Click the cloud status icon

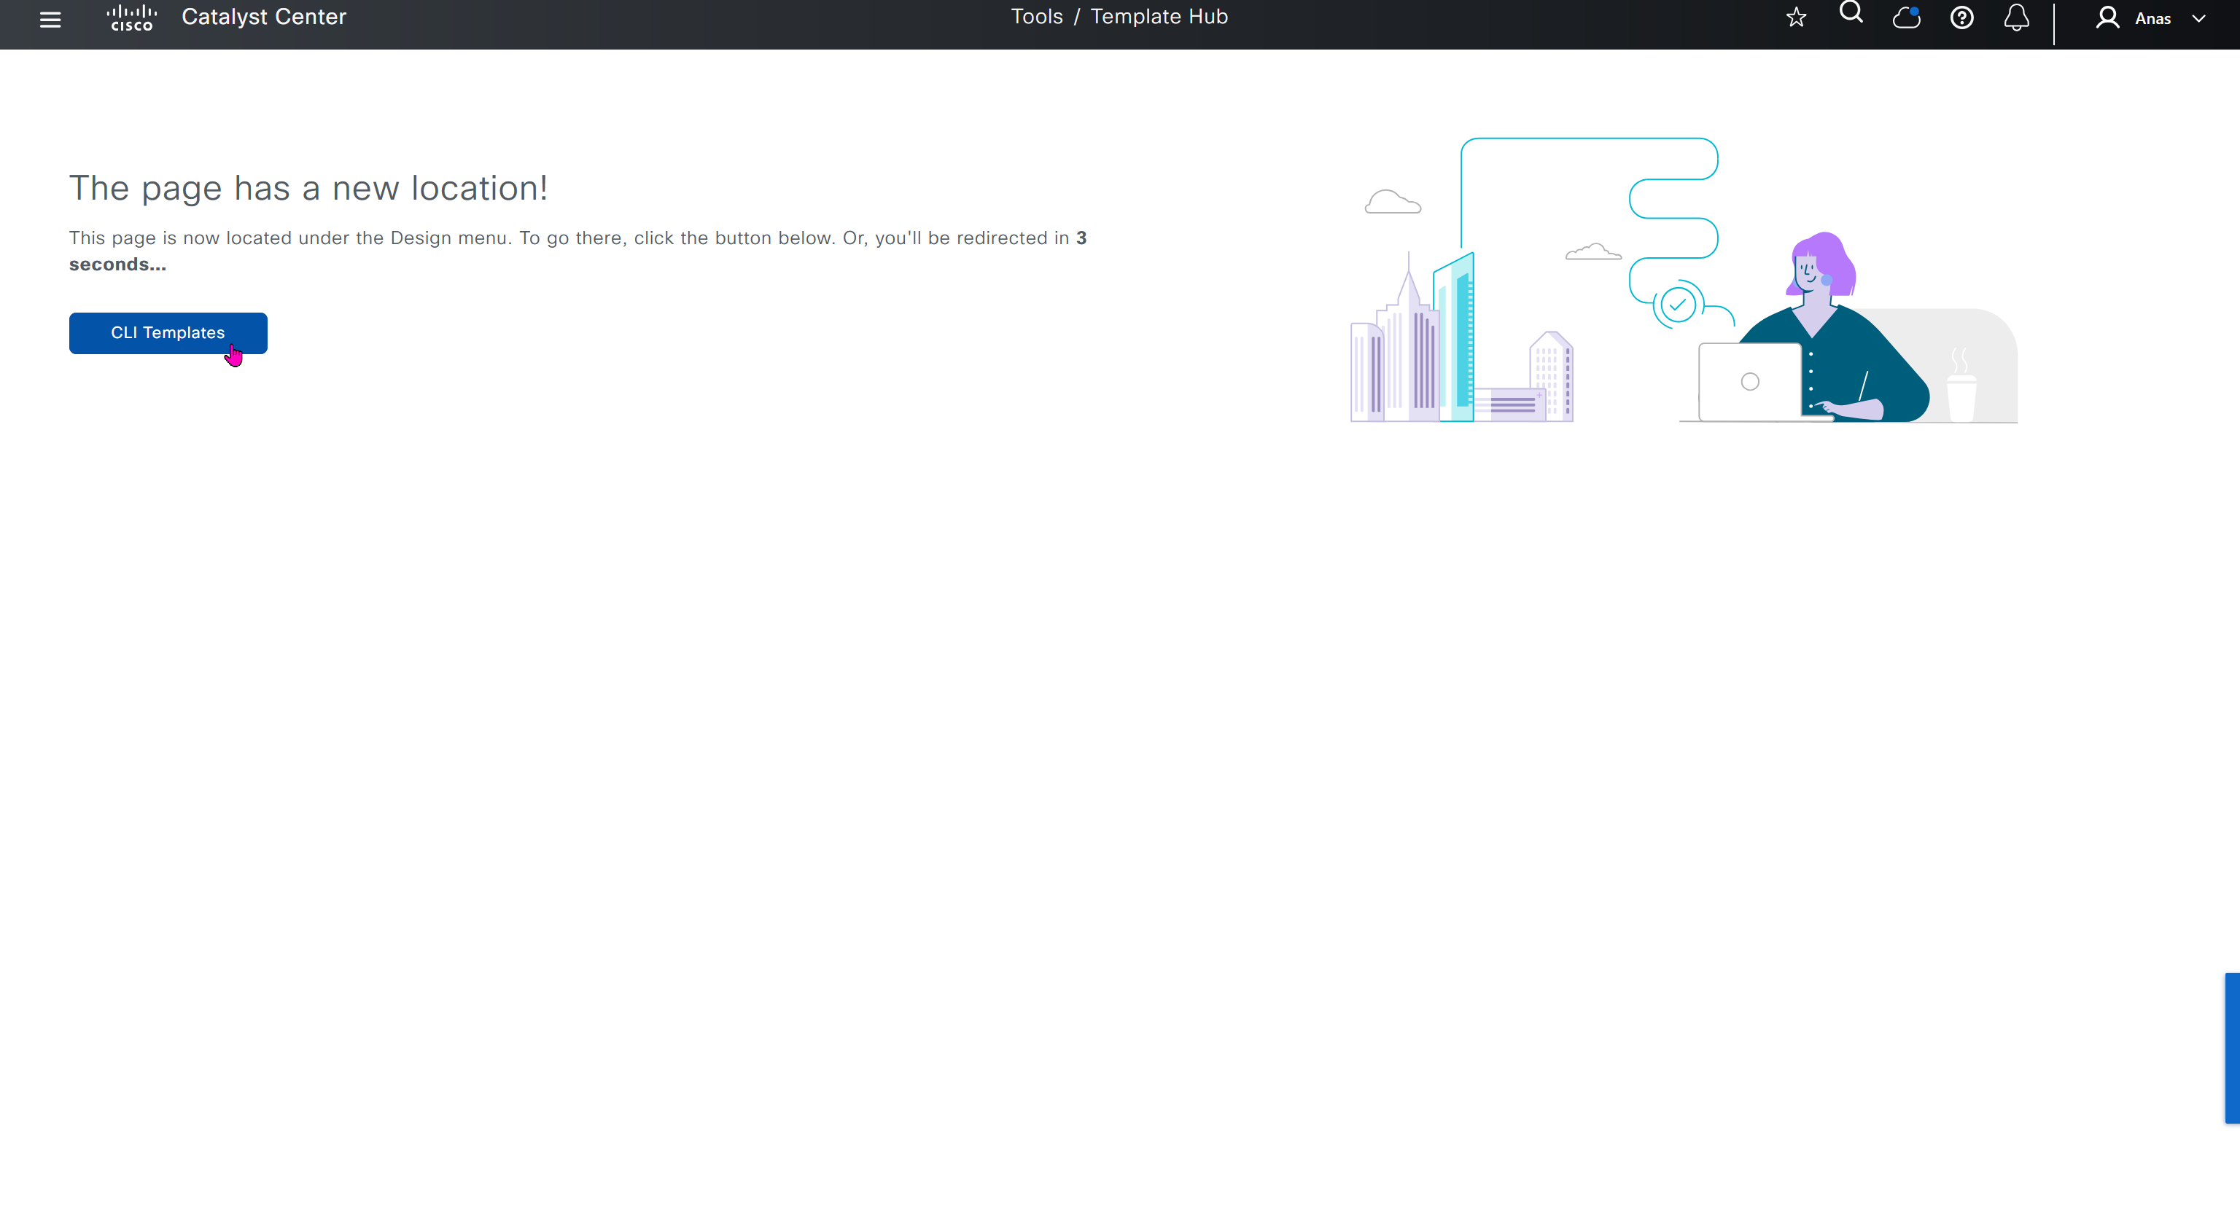coord(1906,17)
